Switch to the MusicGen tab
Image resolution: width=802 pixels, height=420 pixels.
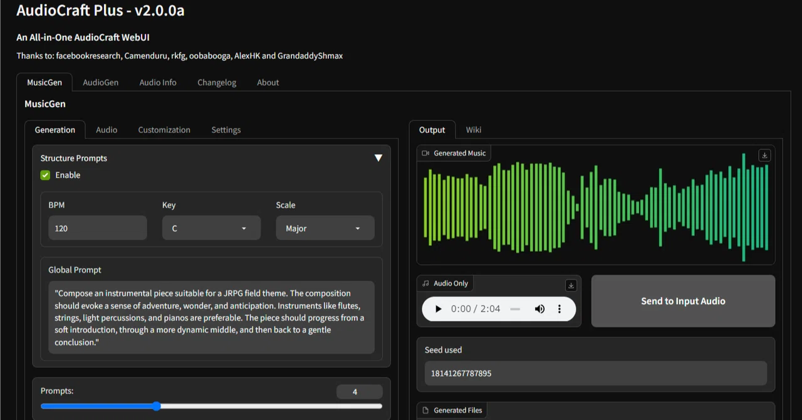point(44,82)
